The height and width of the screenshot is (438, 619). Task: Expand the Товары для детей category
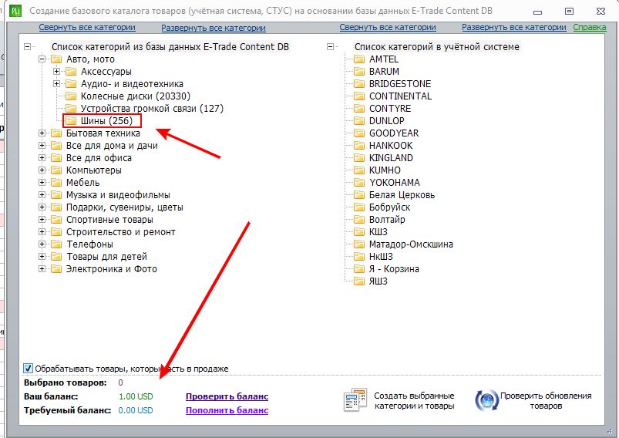point(42,256)
